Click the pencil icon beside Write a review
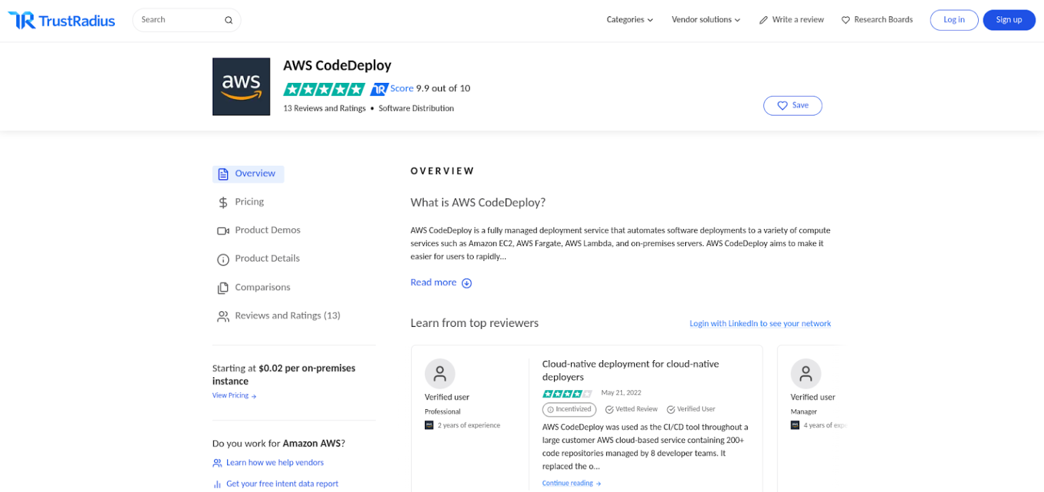 (763, 20)
